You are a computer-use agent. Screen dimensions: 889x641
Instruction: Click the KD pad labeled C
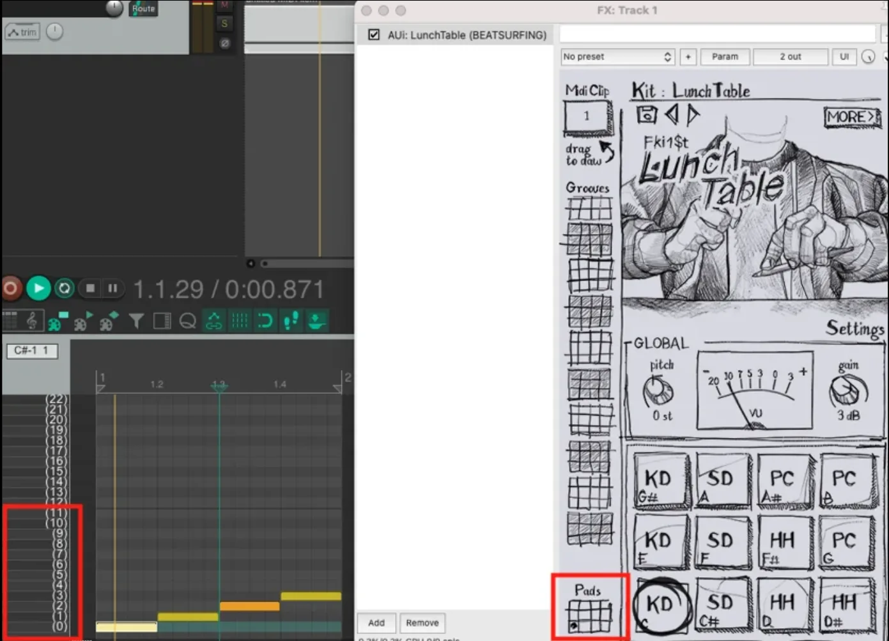661,604
